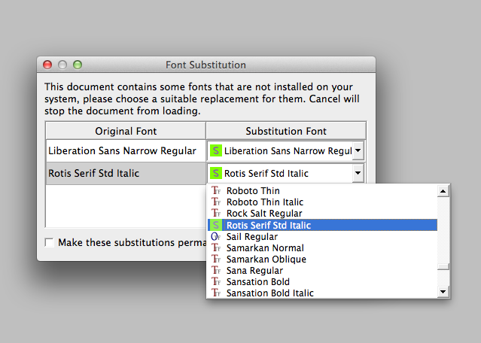
Task: Click the font icon next to Sana Regular
Action: coord(216,270)
